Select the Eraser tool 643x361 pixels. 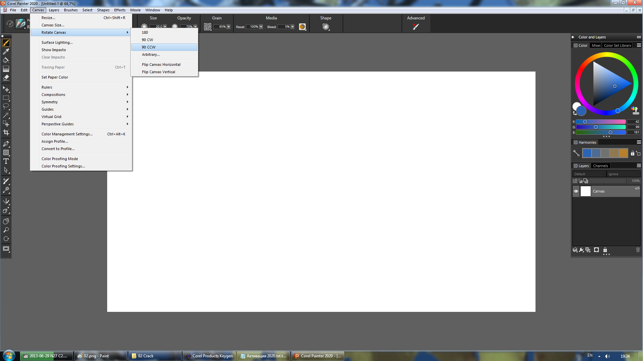click(x=6, y=78)
